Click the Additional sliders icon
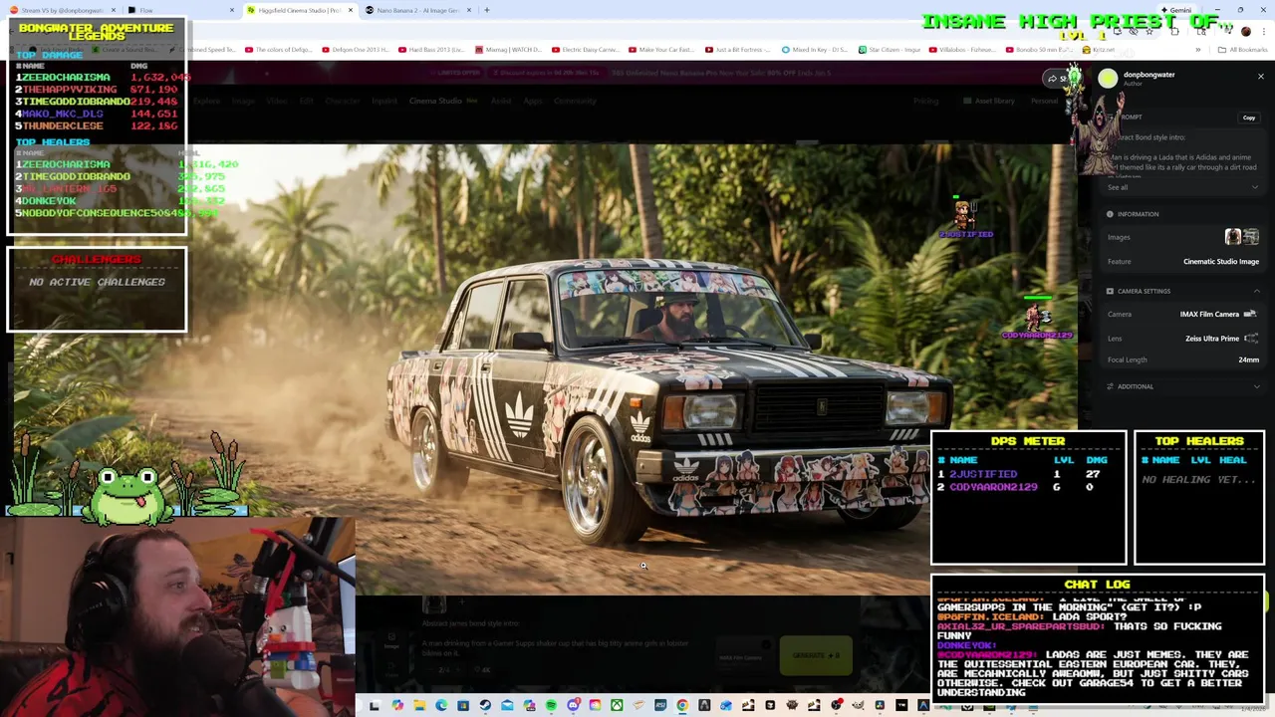Image resolution: width=1275 pixels, height=717 pixels. 1110,386
